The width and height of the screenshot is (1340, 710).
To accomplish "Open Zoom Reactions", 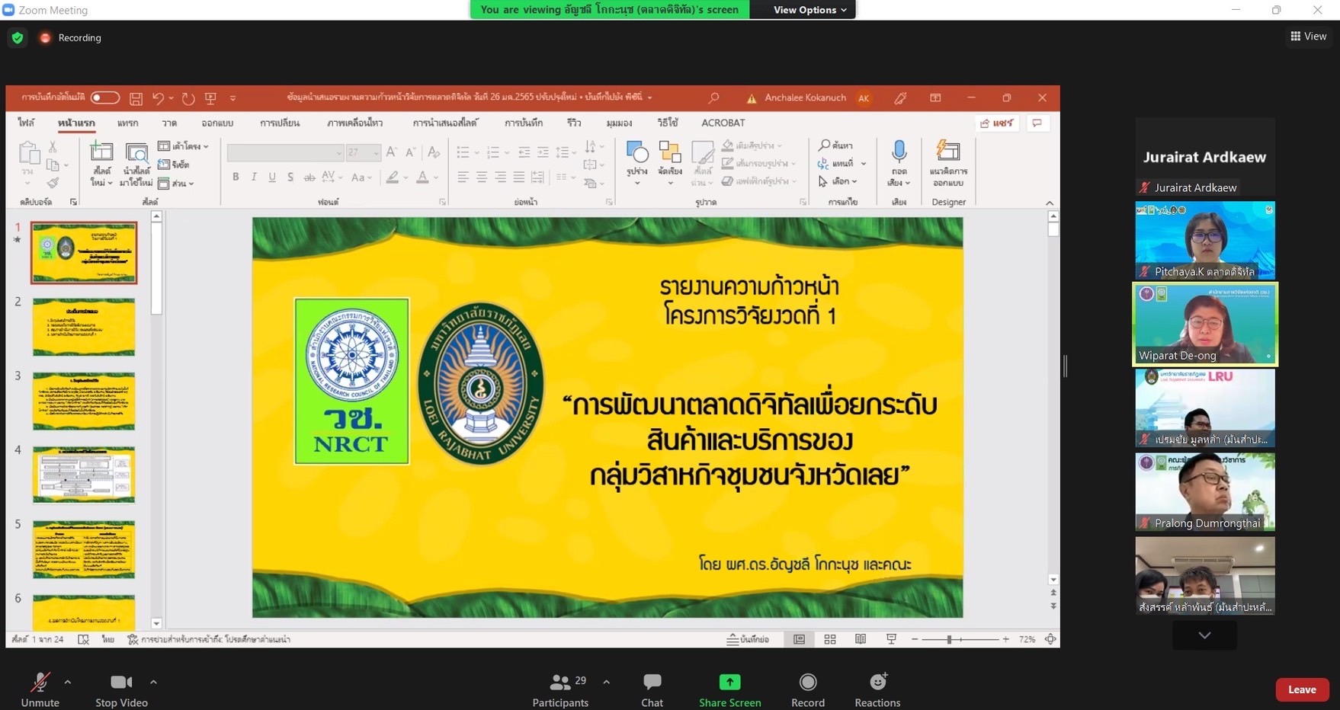I will point(877,690).
